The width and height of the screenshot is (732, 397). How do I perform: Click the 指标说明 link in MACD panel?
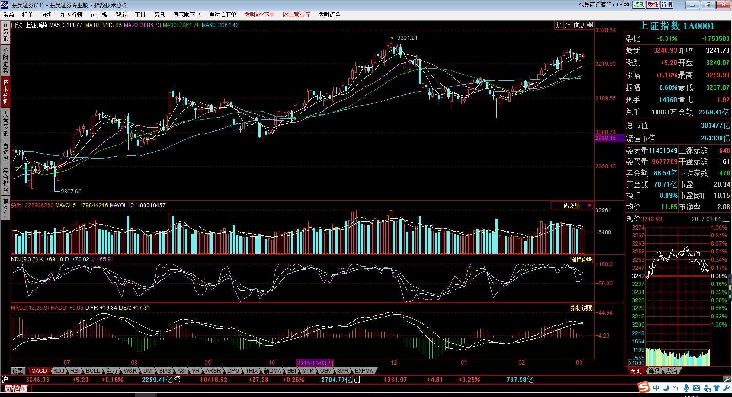(x=581, y=308)
